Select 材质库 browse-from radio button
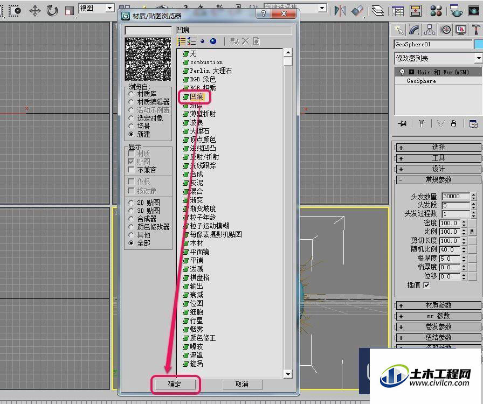 point(131,94)
